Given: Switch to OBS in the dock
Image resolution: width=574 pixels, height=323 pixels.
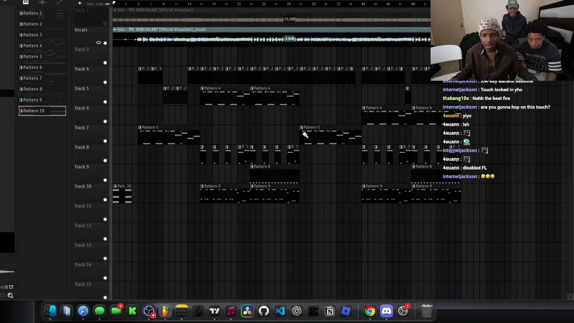Looking at the screenshot, I should pyautogui.click(x=149, y=311).
